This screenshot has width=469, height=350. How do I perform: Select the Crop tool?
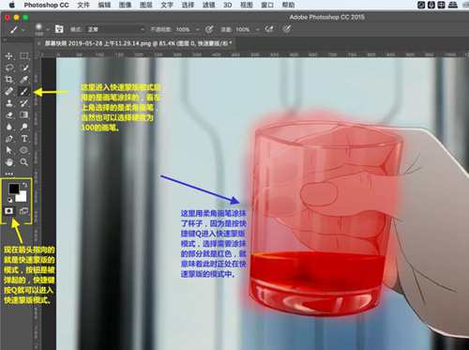click(9, 79)
